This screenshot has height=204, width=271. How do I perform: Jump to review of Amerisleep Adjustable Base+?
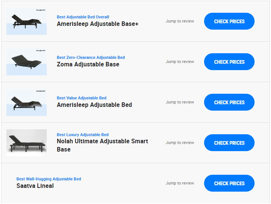[x=180, y=21]
